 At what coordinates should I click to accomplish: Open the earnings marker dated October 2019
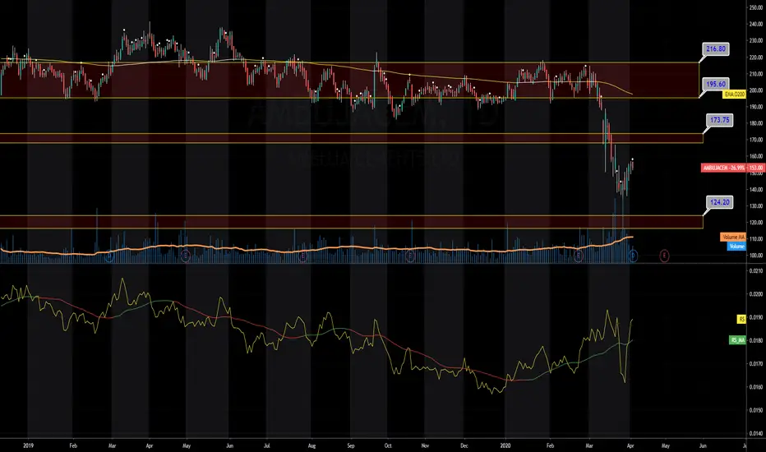(410, 256)
